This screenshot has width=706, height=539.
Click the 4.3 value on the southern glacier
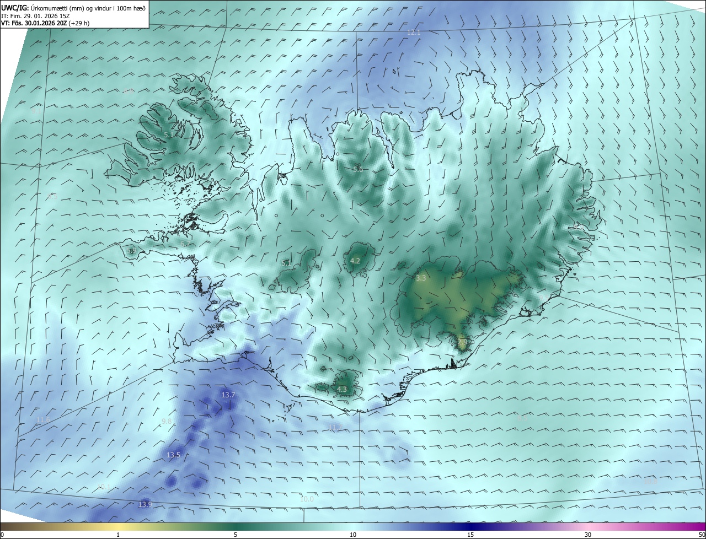click(x=342, y=390)
